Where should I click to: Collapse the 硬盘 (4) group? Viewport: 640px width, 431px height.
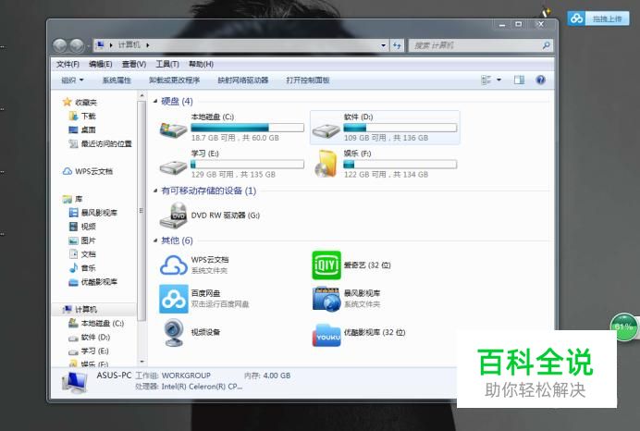[155, 101]
